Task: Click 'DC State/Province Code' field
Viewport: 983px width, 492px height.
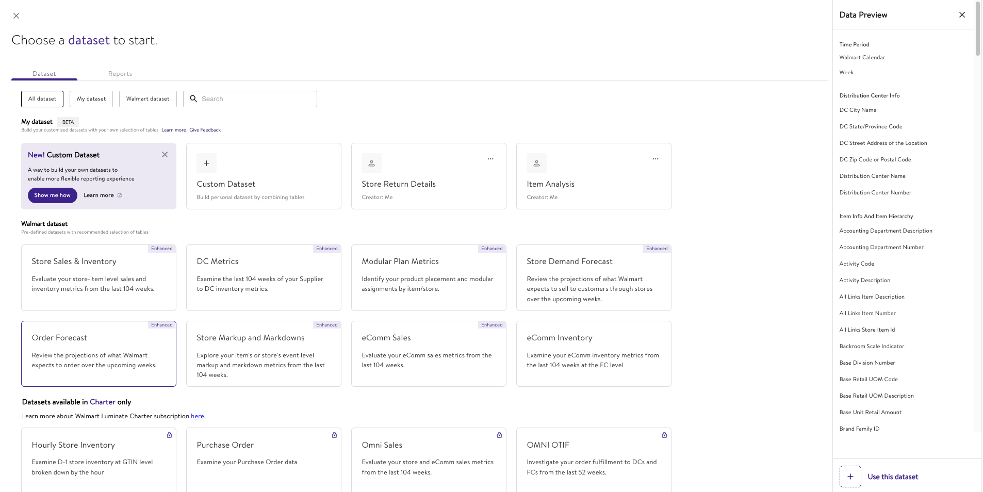Action: pyautogui.click(x=871, y=127)
